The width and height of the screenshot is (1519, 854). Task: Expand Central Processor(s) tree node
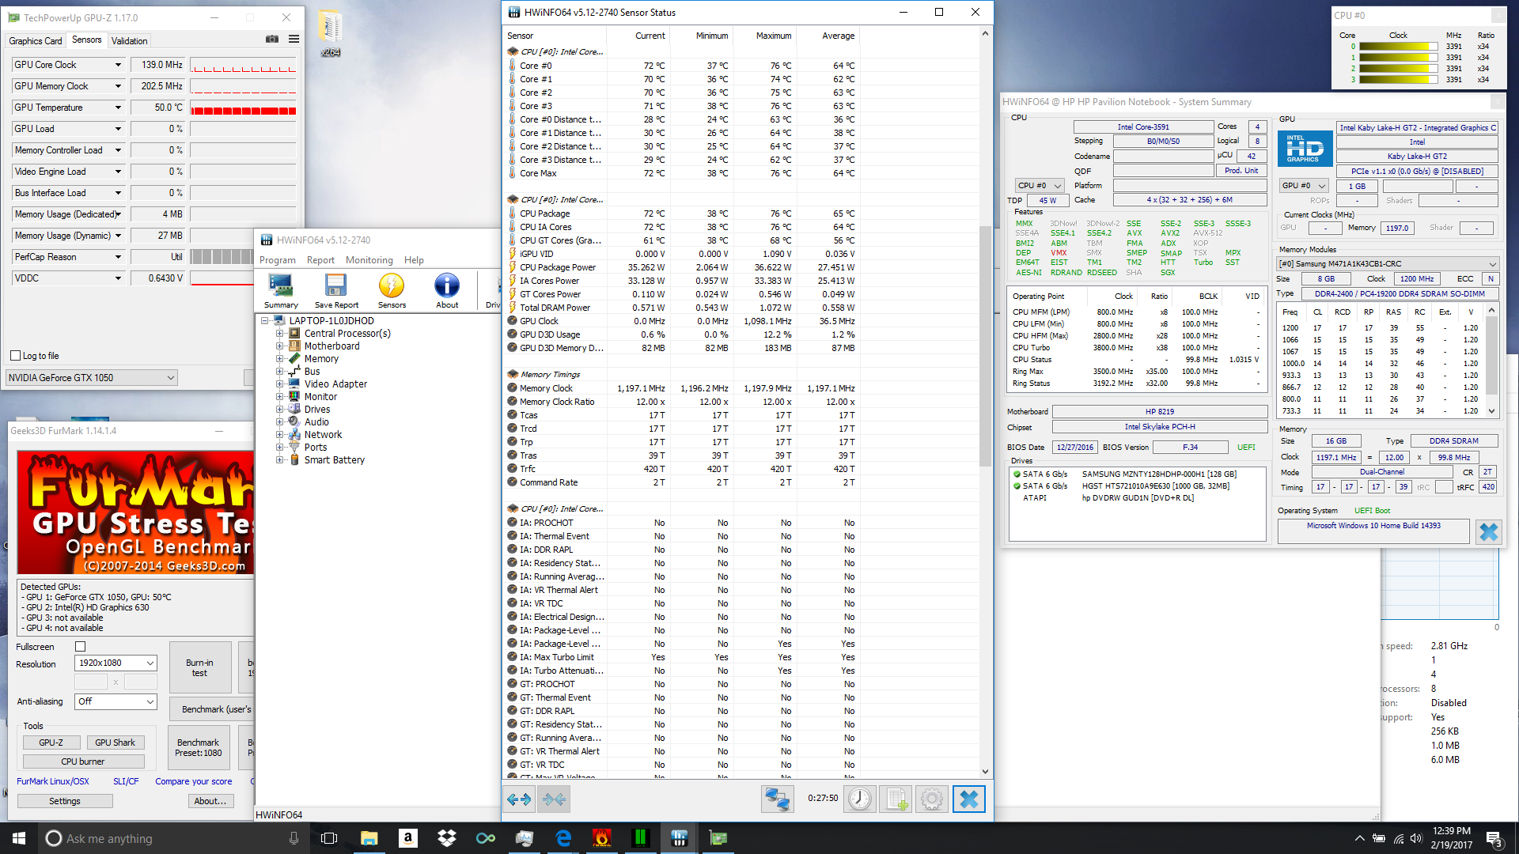[x=279, y=334]
